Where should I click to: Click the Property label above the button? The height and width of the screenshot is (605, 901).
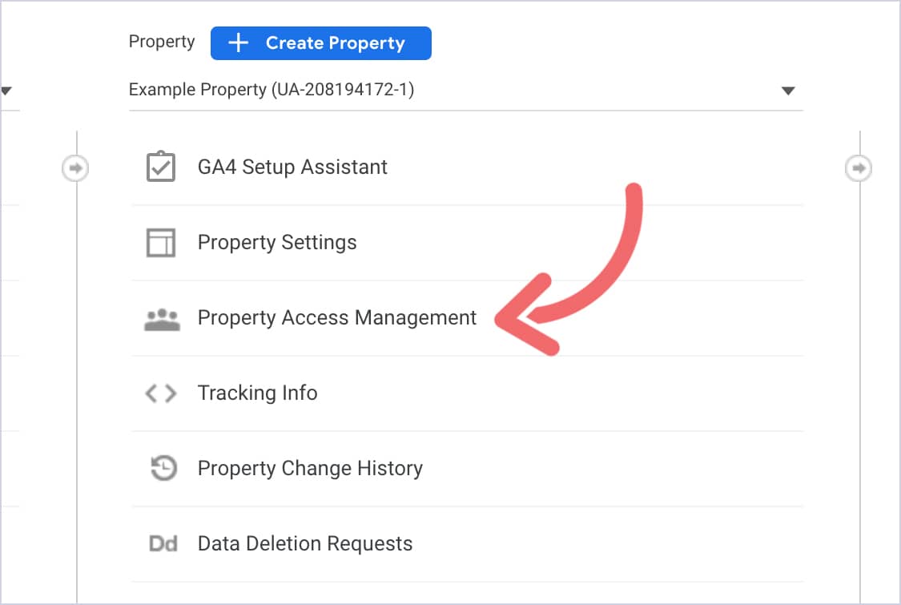161,41
